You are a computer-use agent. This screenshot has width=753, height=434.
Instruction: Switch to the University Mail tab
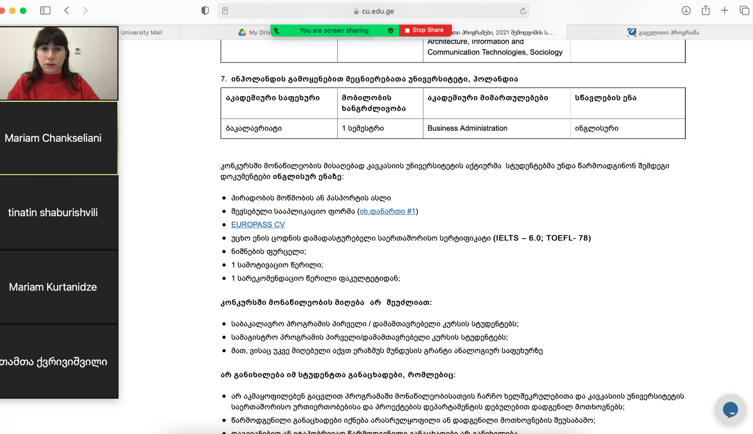149,33
